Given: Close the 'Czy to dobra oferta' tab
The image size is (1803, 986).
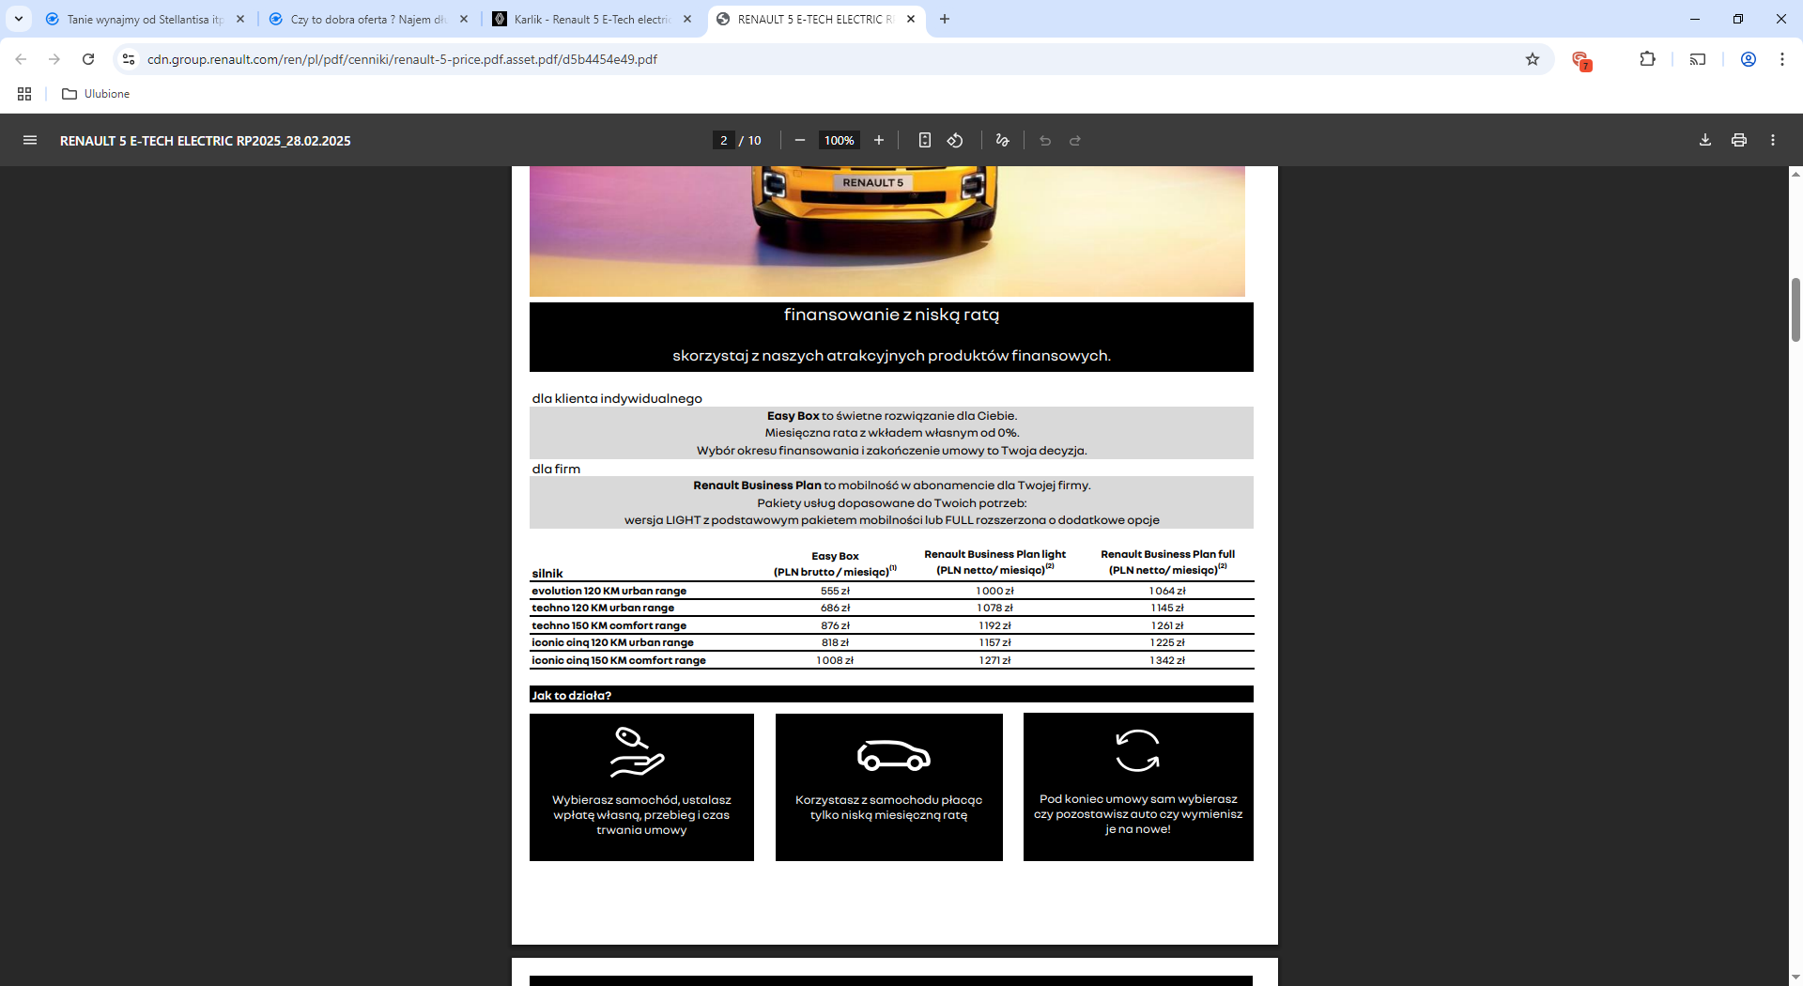Looking at the screenshot, I should click(464, 19).
